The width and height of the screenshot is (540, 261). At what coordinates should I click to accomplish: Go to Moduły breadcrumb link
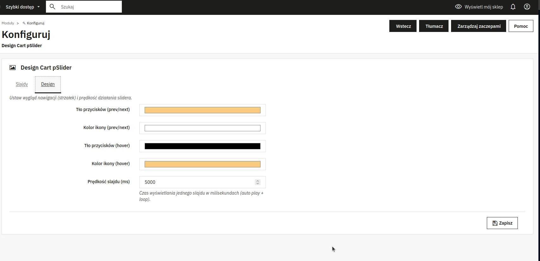tap(8, 23)
